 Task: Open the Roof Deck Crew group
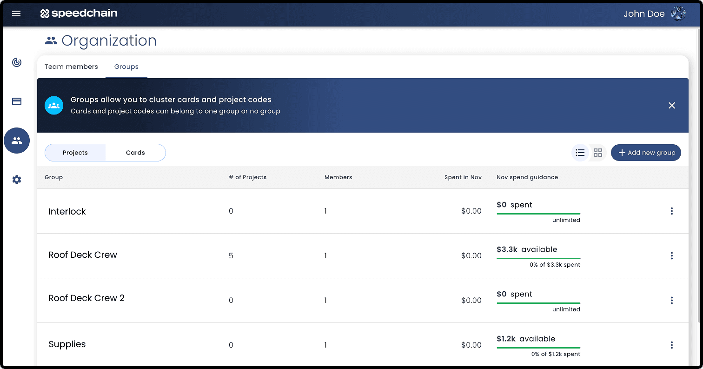point(83,255)
